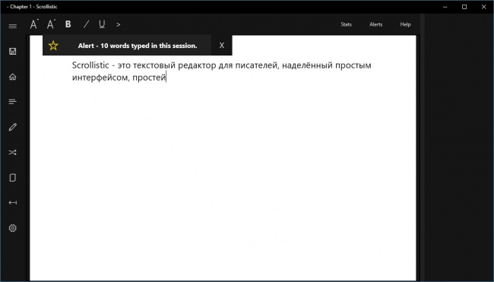
Task: Click the alert text '10 words typed in this session'
Action: [x=149, y=46]
